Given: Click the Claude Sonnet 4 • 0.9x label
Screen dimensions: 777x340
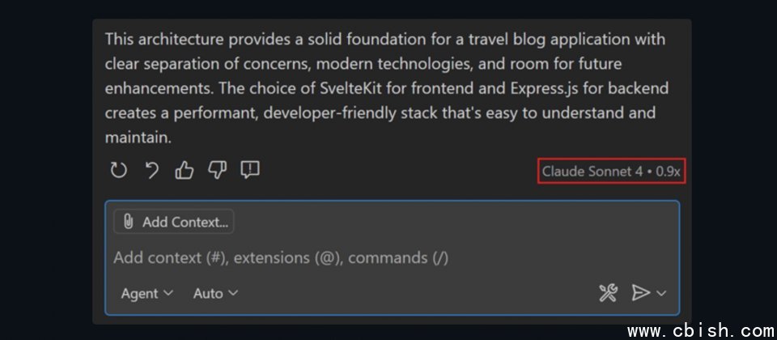Looking at the screenshot, I should [x=612, y=171].
